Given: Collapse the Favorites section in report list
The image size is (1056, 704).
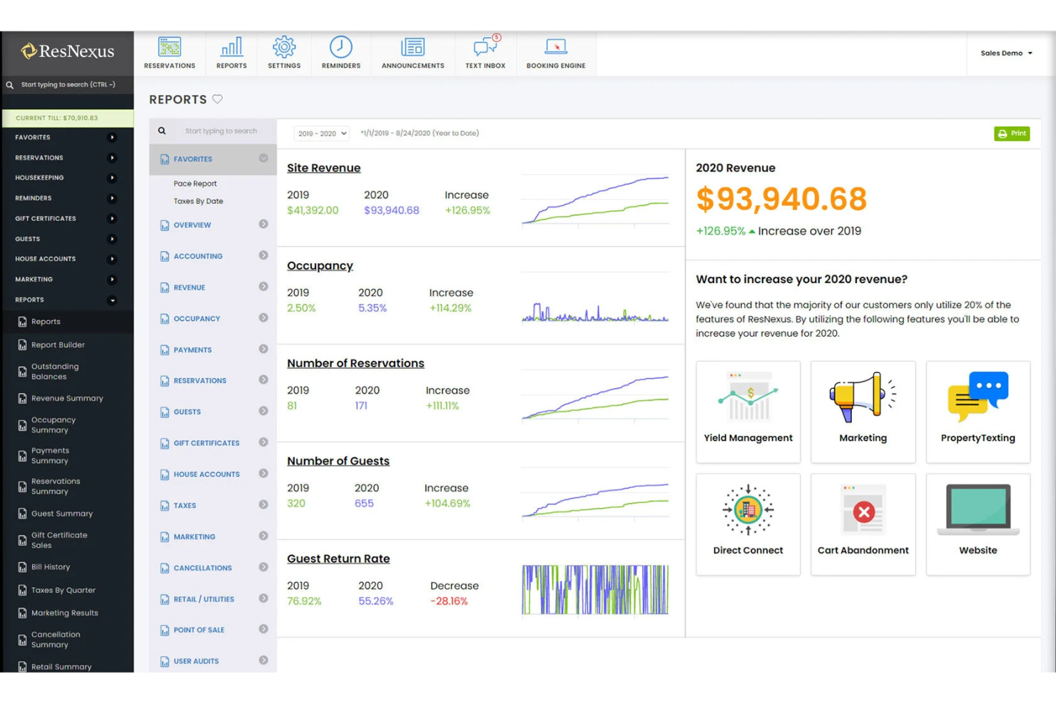Looking at the screenshot, I should pyautogui.click(x=263, y=158).
